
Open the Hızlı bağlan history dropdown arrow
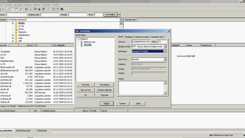click(119, 15)
